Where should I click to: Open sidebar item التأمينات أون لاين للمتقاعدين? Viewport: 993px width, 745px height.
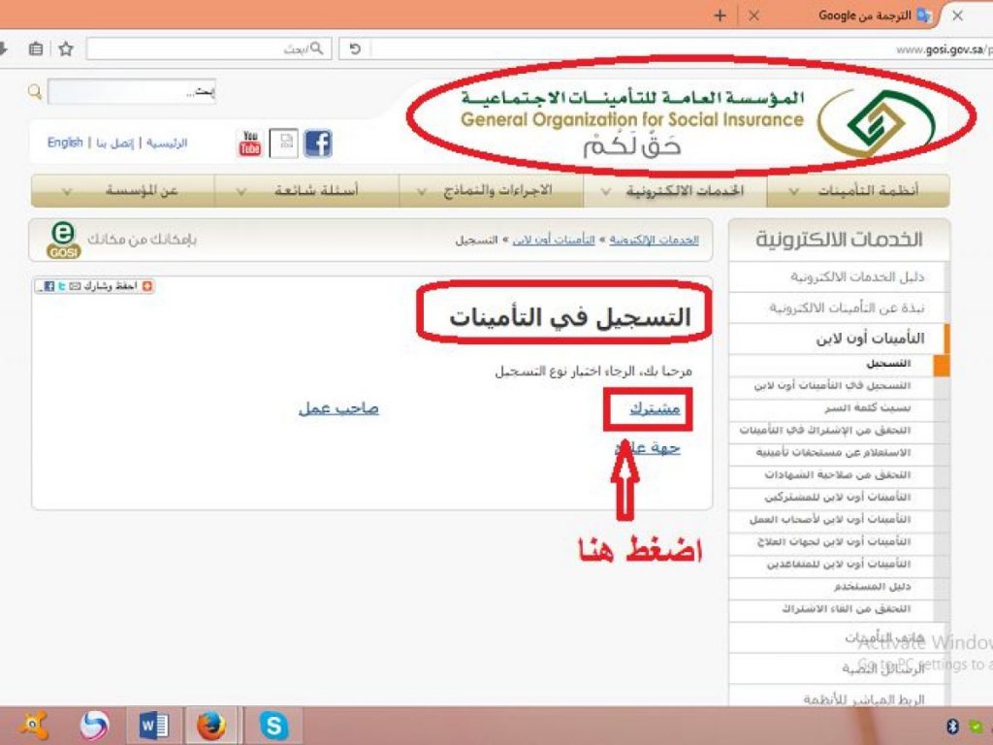(839, 564)
